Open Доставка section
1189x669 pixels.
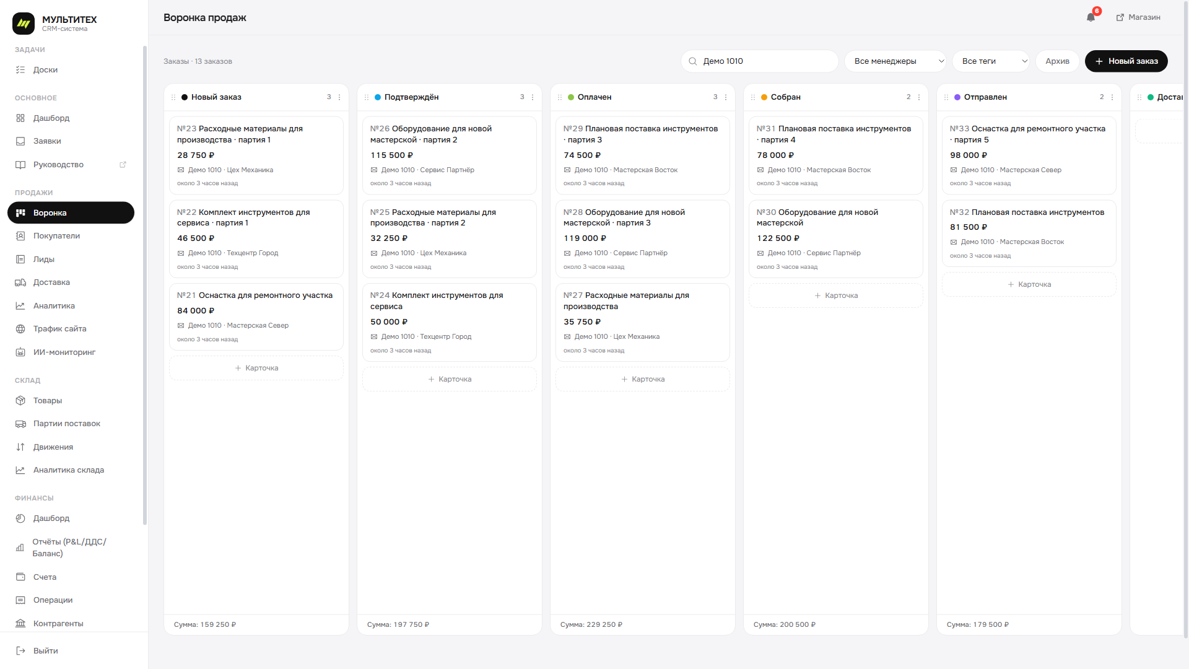coord(71,282)
